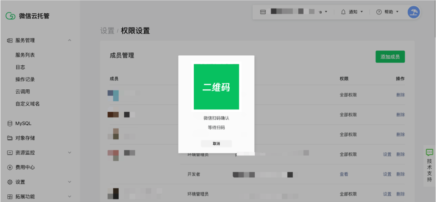The width and height of the screenshot is (436, 202).
Task: Select 费用中心 in the sidebar
Action: click(25, 168)
